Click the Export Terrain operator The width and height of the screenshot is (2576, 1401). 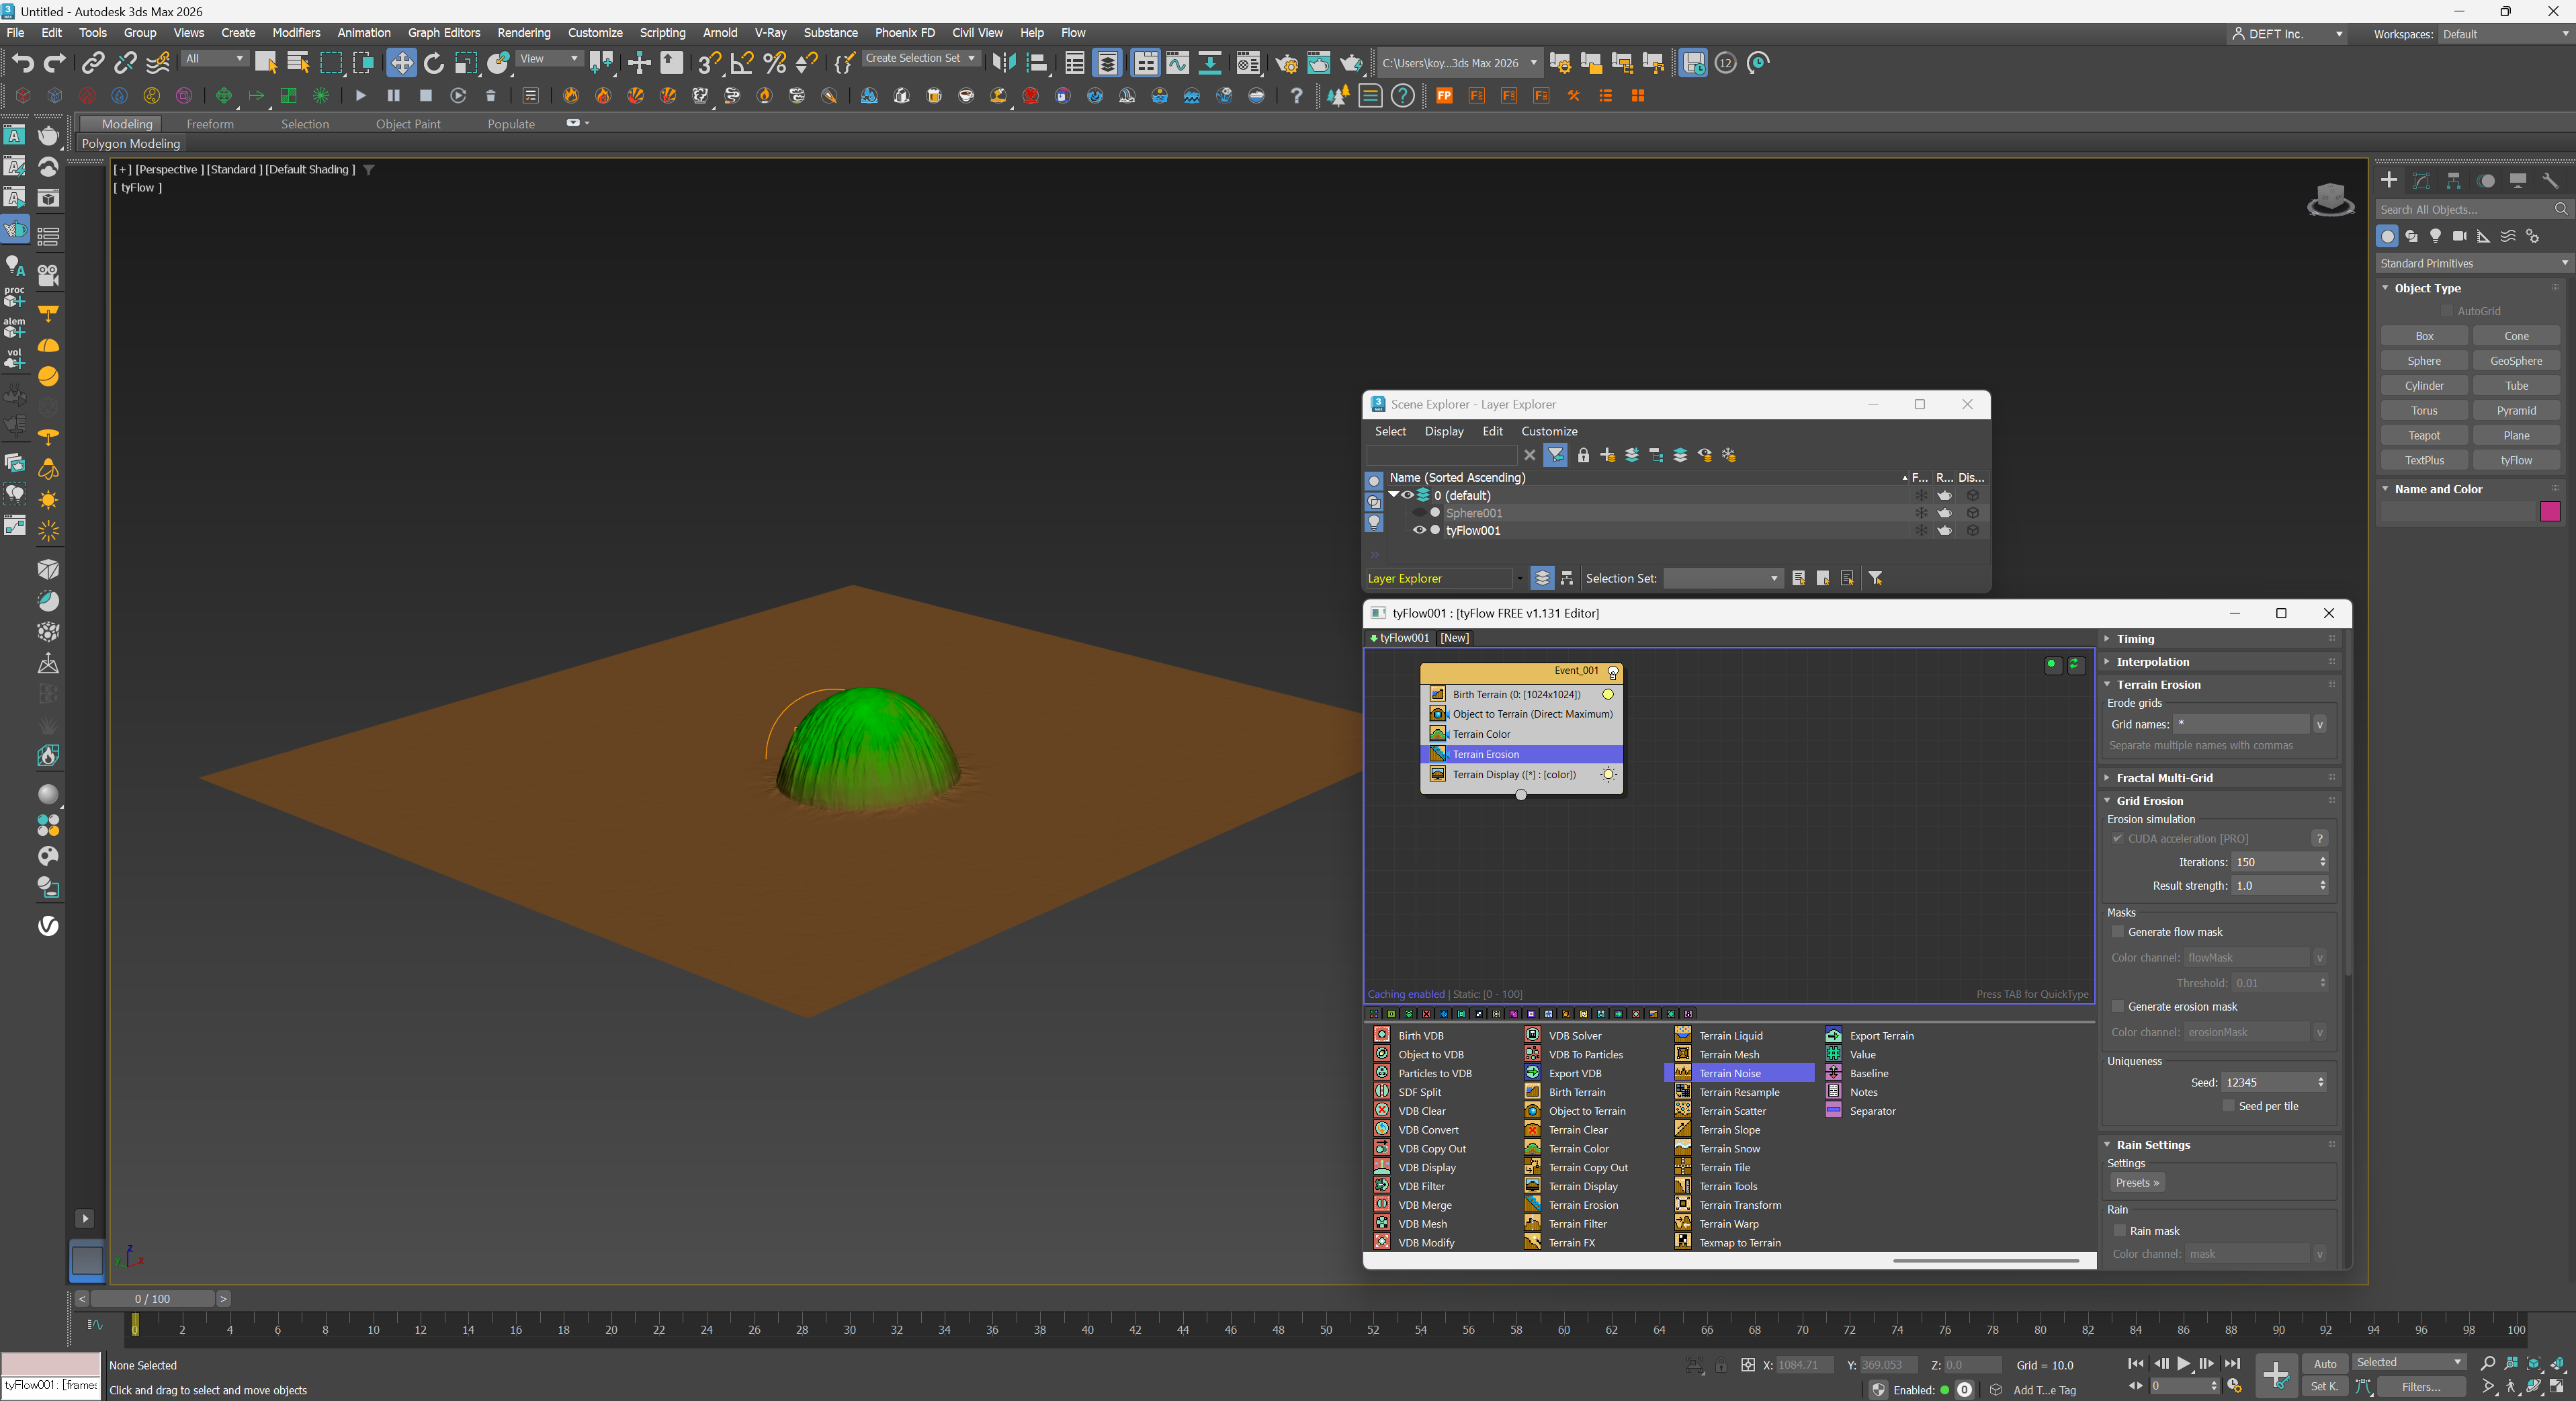pos(1880,1035)
